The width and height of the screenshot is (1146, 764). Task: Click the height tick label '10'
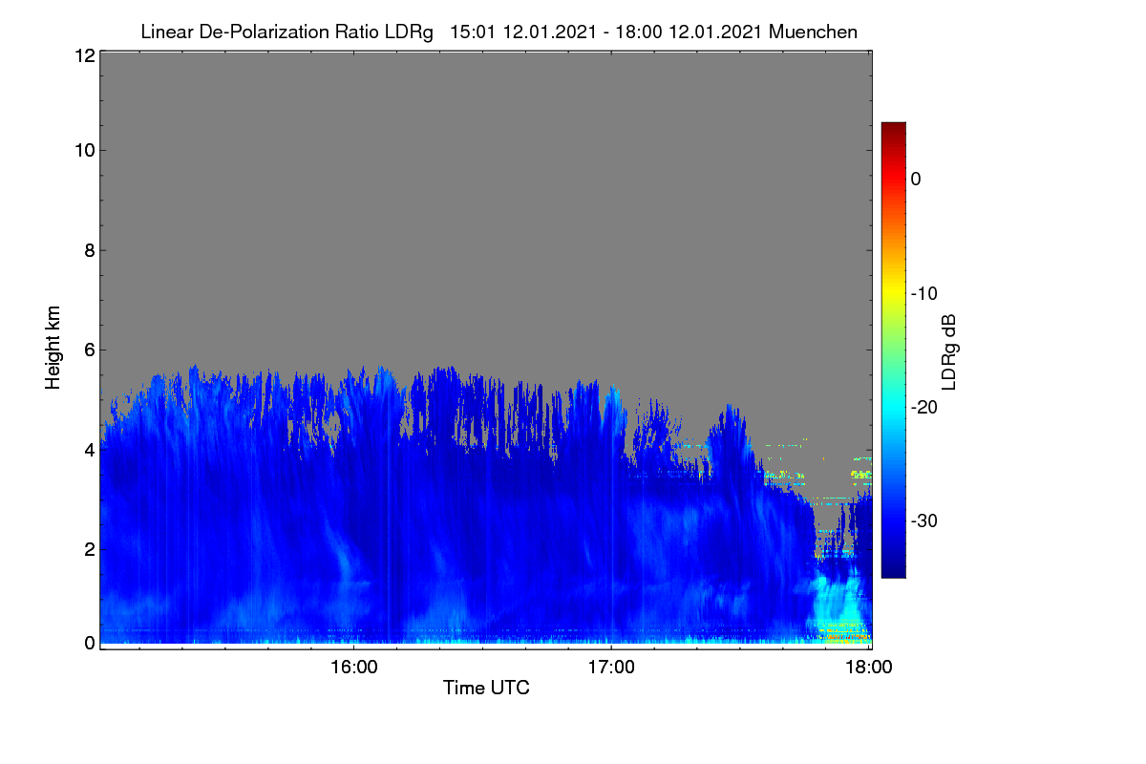(83, 150)
